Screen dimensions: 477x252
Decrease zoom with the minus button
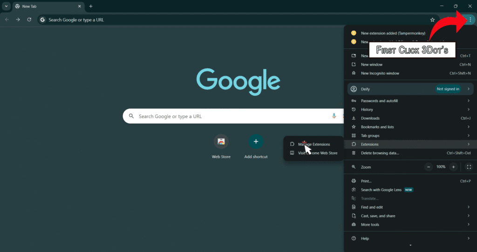429,167
